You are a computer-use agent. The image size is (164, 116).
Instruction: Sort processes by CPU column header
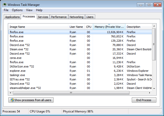(x=89, y=27)
